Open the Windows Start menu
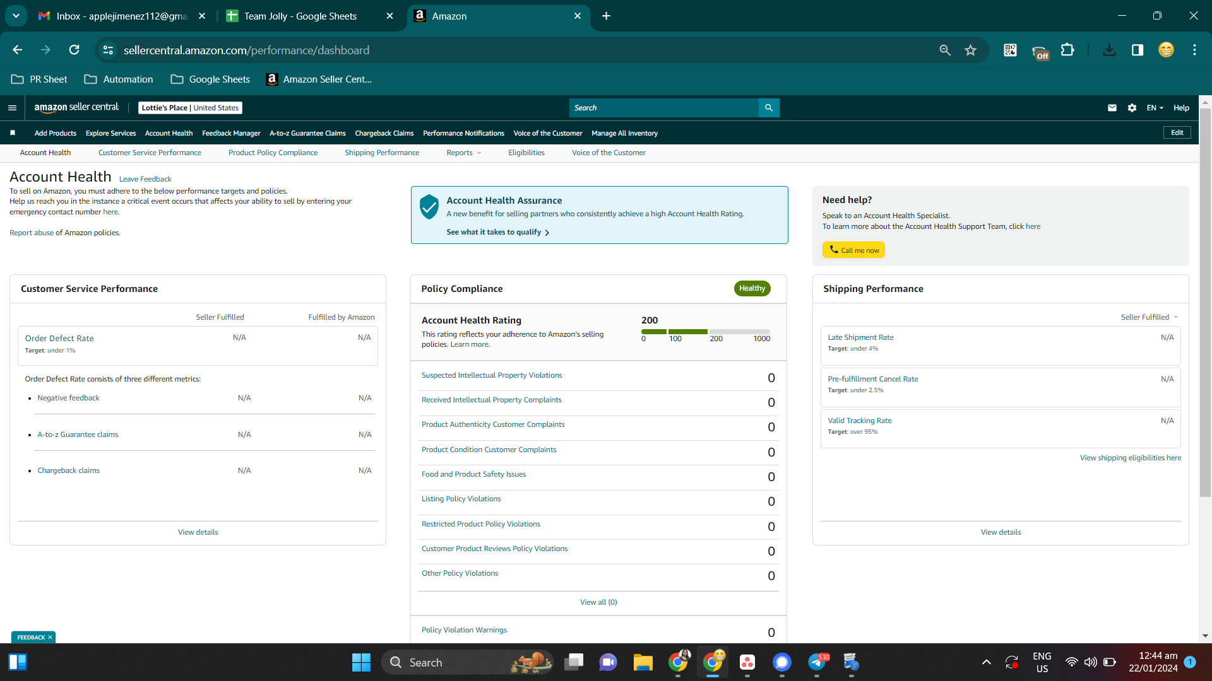Screen dimensions: 1212x681 [361, 662]
